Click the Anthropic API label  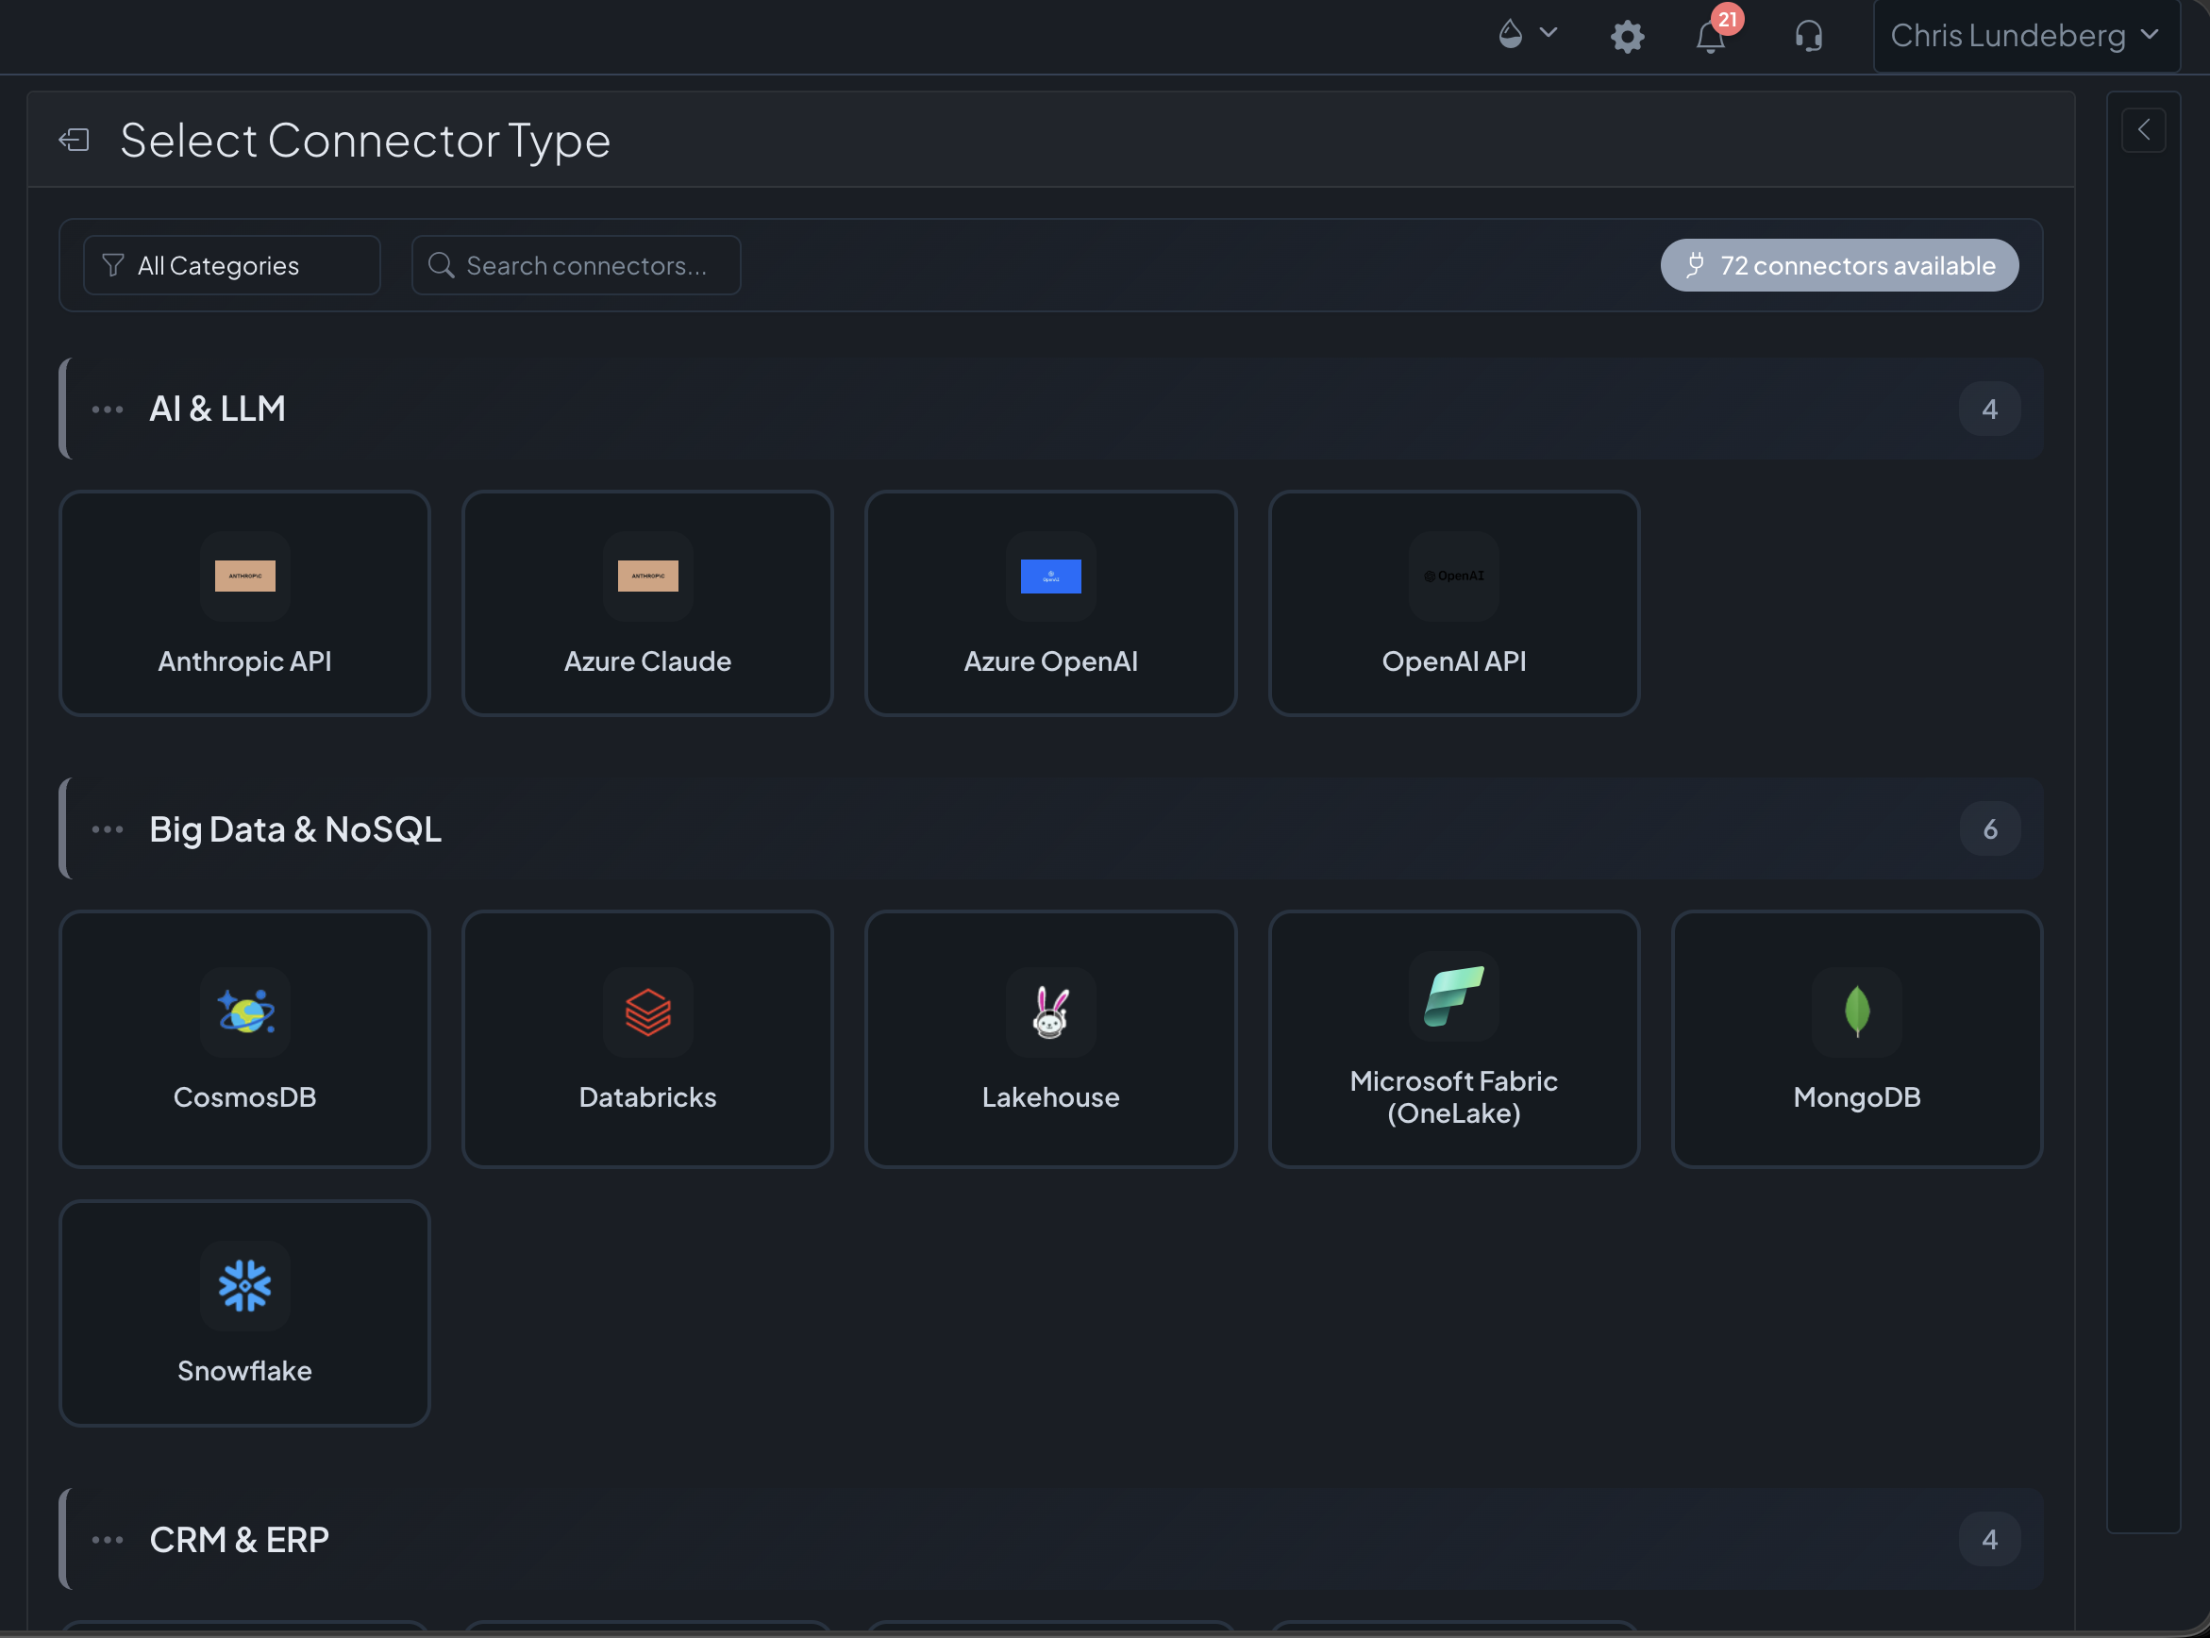(x=245, y=661)
